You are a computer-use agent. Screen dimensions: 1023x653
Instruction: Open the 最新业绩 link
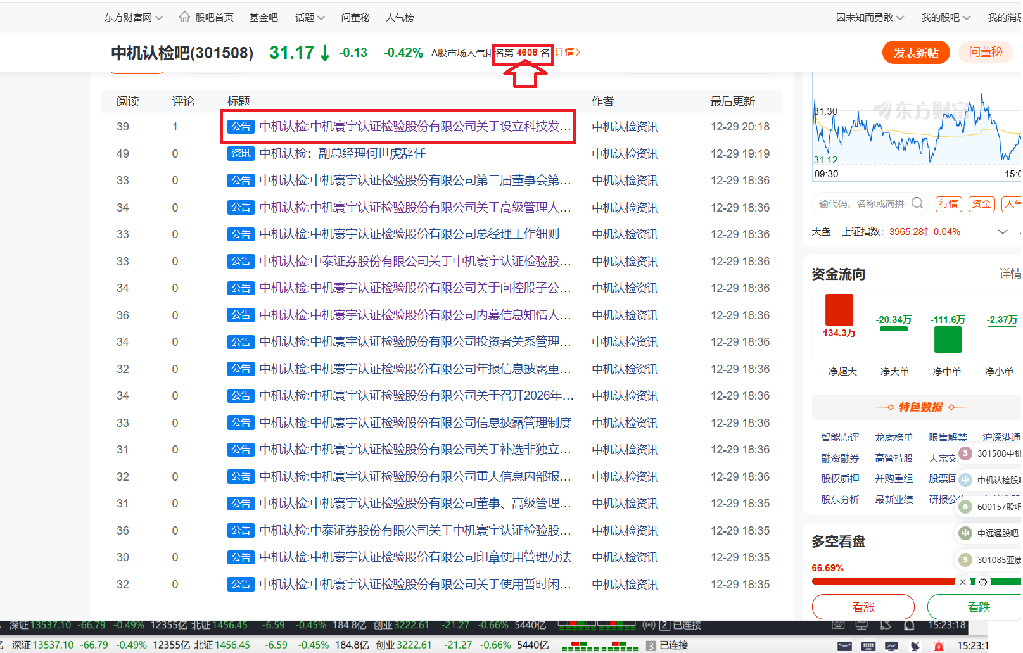click(894, 500)
